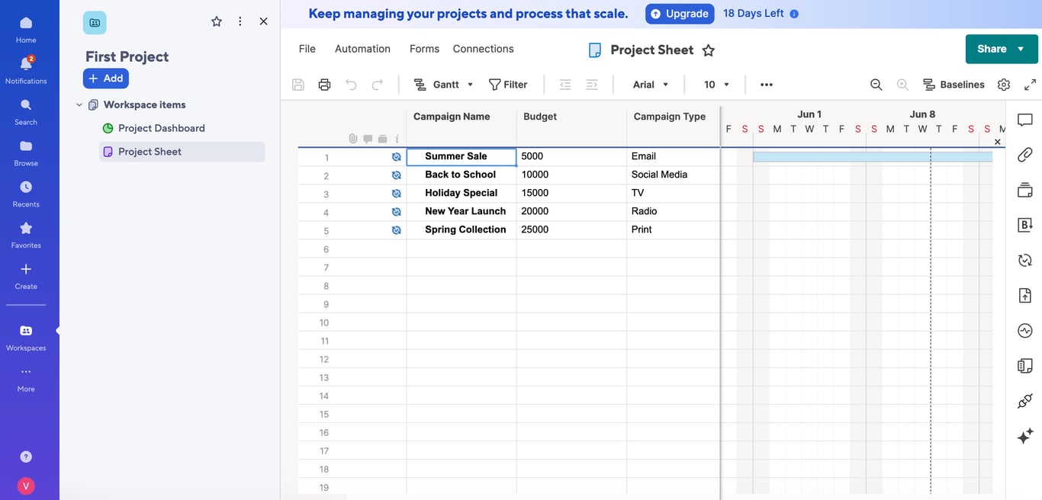Open the AI sparkles assistant panel
Screen dimensions: 1042x500
1024,436
